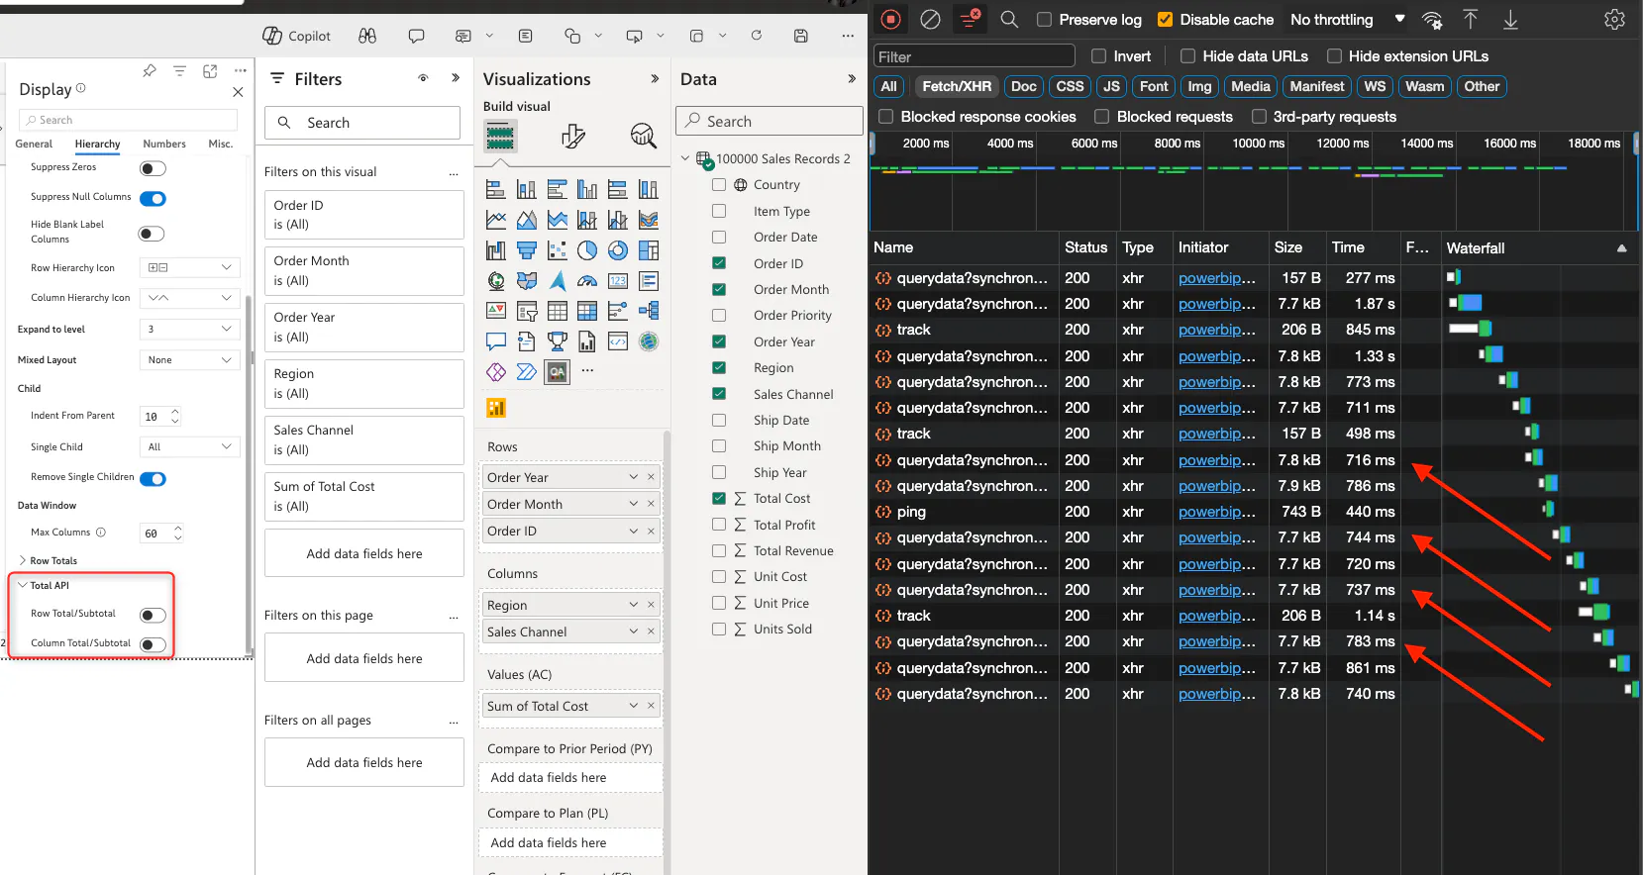Turn off Suppress Null Columns toggle

pos(153,199)
